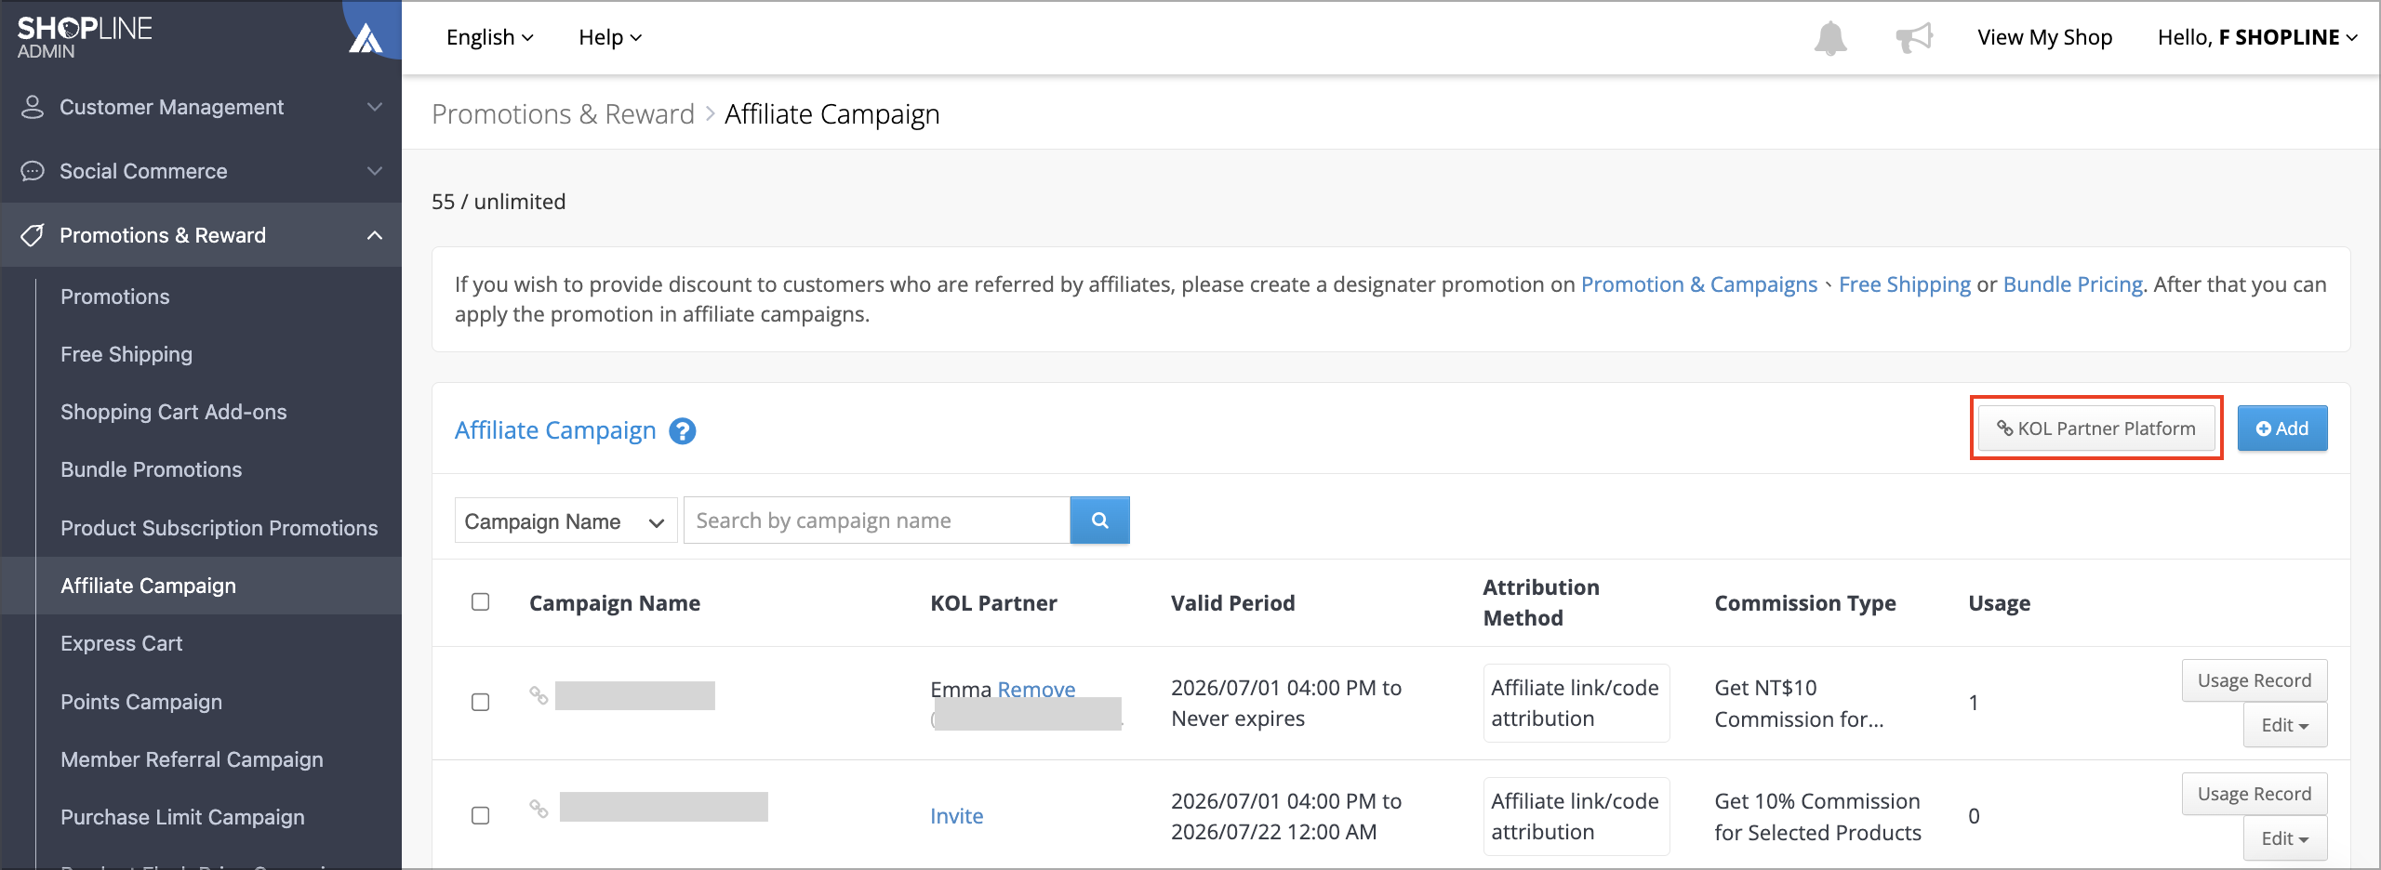Check the box for the Invite campaign row

click(480, 815)
